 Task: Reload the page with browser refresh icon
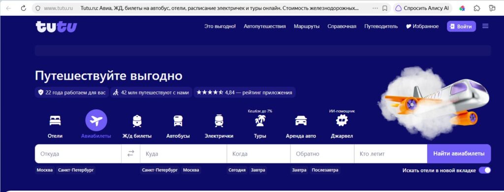tap(24, 8)
